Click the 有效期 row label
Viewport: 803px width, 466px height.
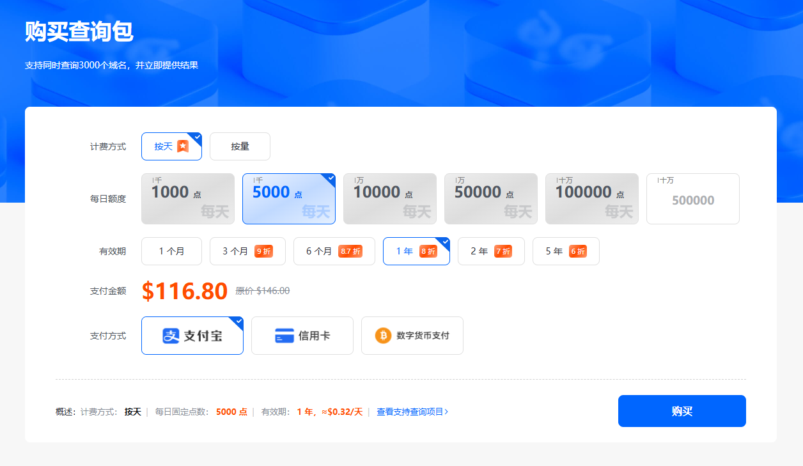tap(113, 251)
